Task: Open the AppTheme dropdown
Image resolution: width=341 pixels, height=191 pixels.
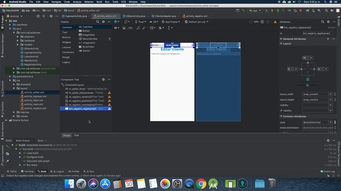Action: [x=170, y=22]
